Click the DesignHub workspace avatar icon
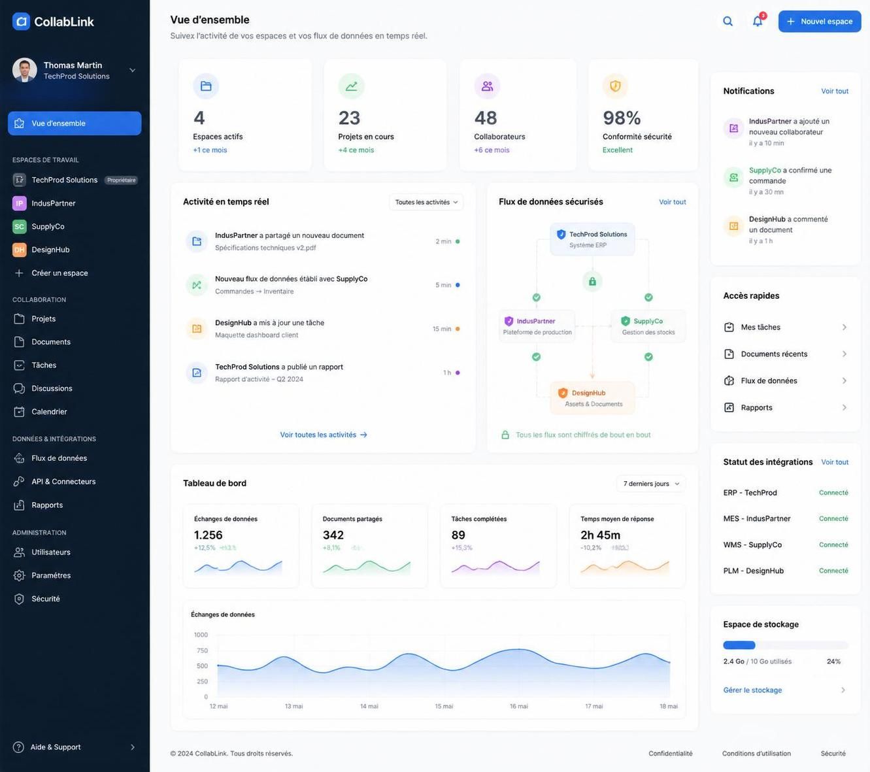The image size is (870, 772). 20,250
